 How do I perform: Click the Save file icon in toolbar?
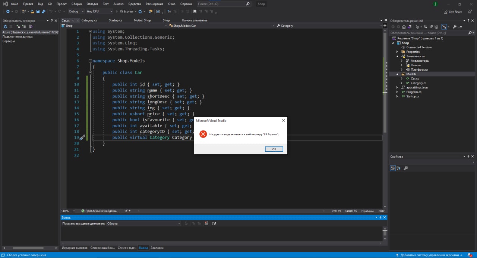(38, 12)
